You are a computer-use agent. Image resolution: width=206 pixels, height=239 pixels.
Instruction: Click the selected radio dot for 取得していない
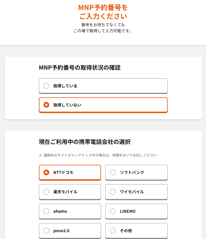pos(46,105)
